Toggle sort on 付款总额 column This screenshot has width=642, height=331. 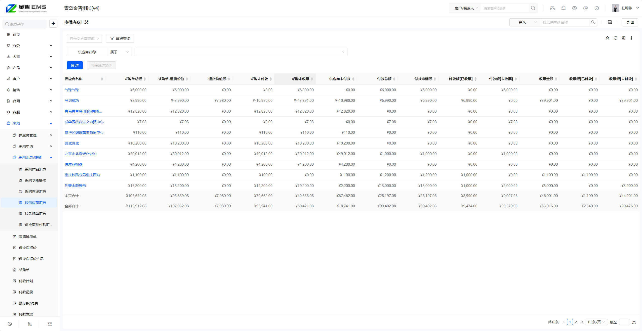pos(394,79)
